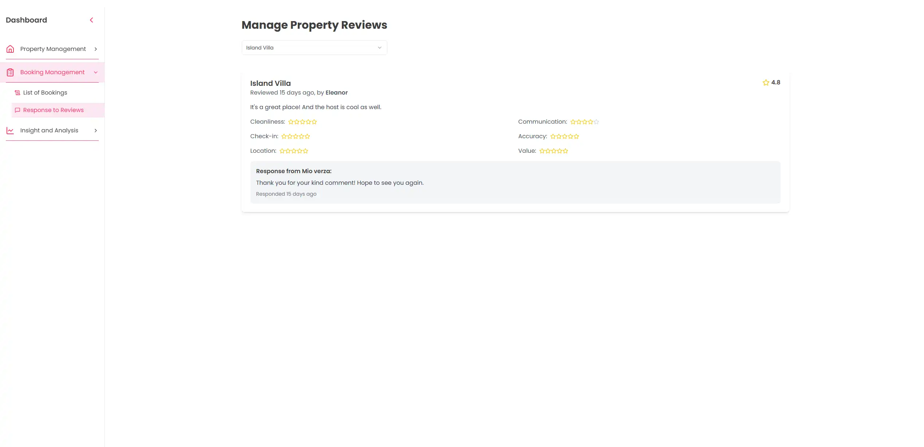Open the Island Villa property dropdown

(314, 48)
